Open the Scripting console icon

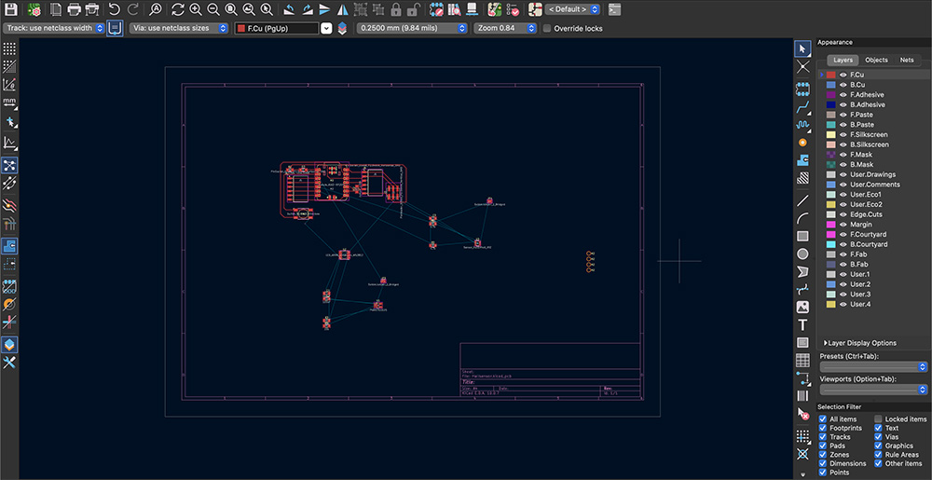[615, 9]
